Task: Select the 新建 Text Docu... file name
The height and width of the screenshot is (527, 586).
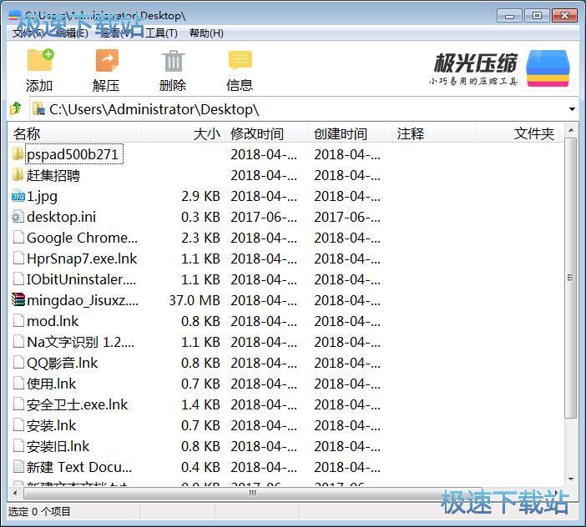Action: (79, 467)
